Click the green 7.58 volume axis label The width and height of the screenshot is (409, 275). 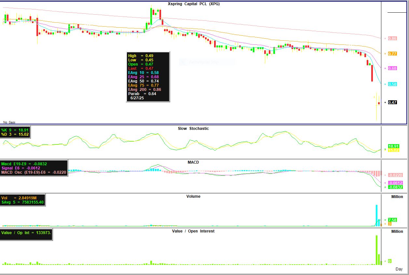tap(392, 220)
